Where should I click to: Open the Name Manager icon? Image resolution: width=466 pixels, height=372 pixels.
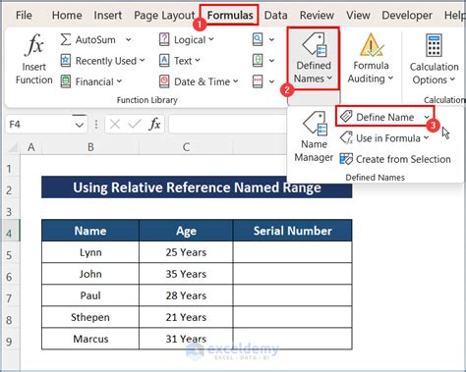click(314, 124)
